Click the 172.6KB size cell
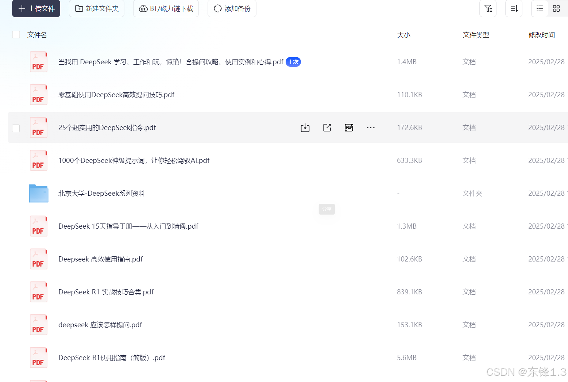This screenshot has height=382, width=568. pos(409,127)
